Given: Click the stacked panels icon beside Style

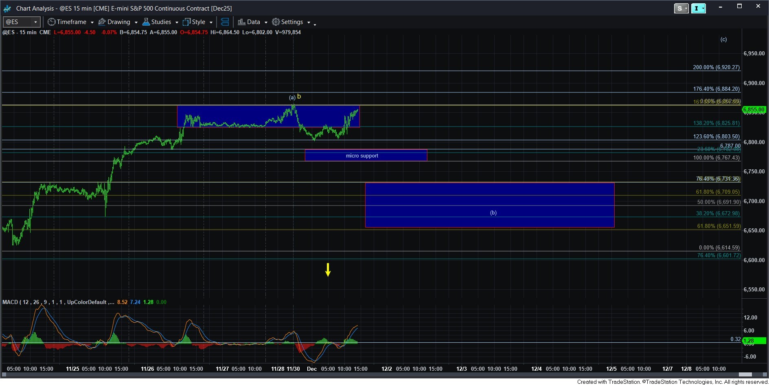Looking at the screenshot, I should 225,22.
